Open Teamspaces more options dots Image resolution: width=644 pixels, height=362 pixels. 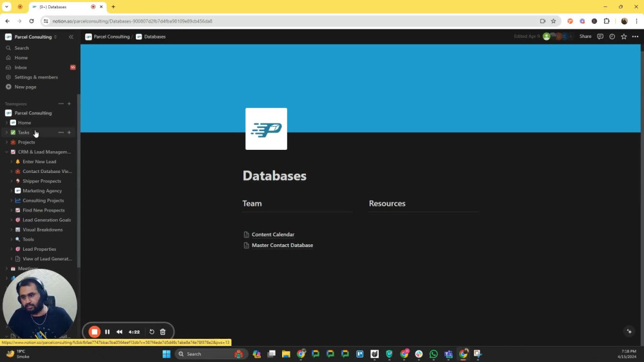point(61,104)
